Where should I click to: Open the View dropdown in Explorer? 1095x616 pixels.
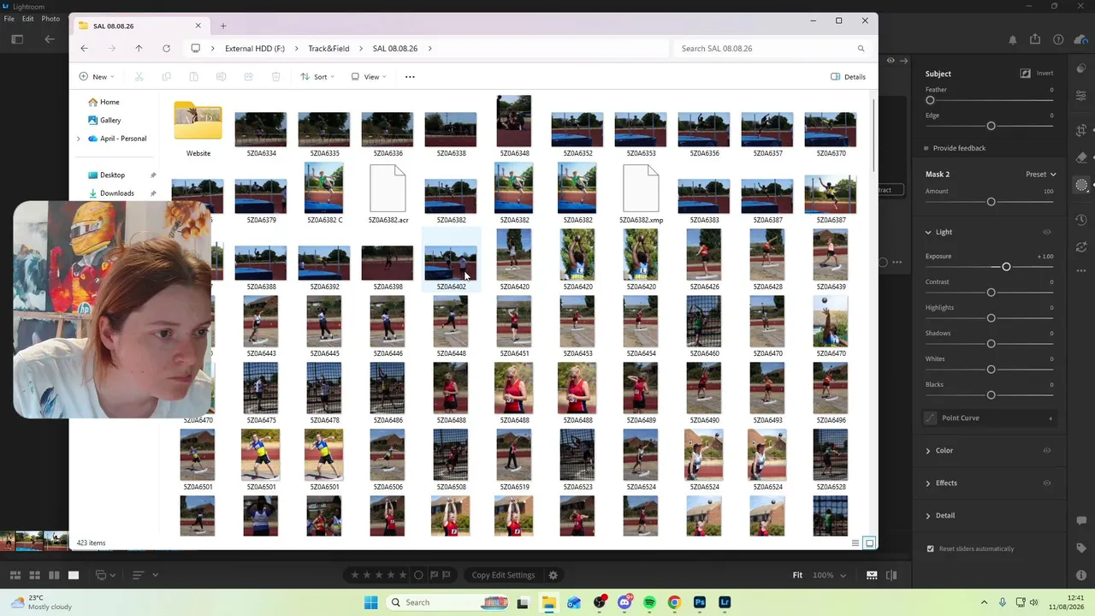(x=369, y=77)
